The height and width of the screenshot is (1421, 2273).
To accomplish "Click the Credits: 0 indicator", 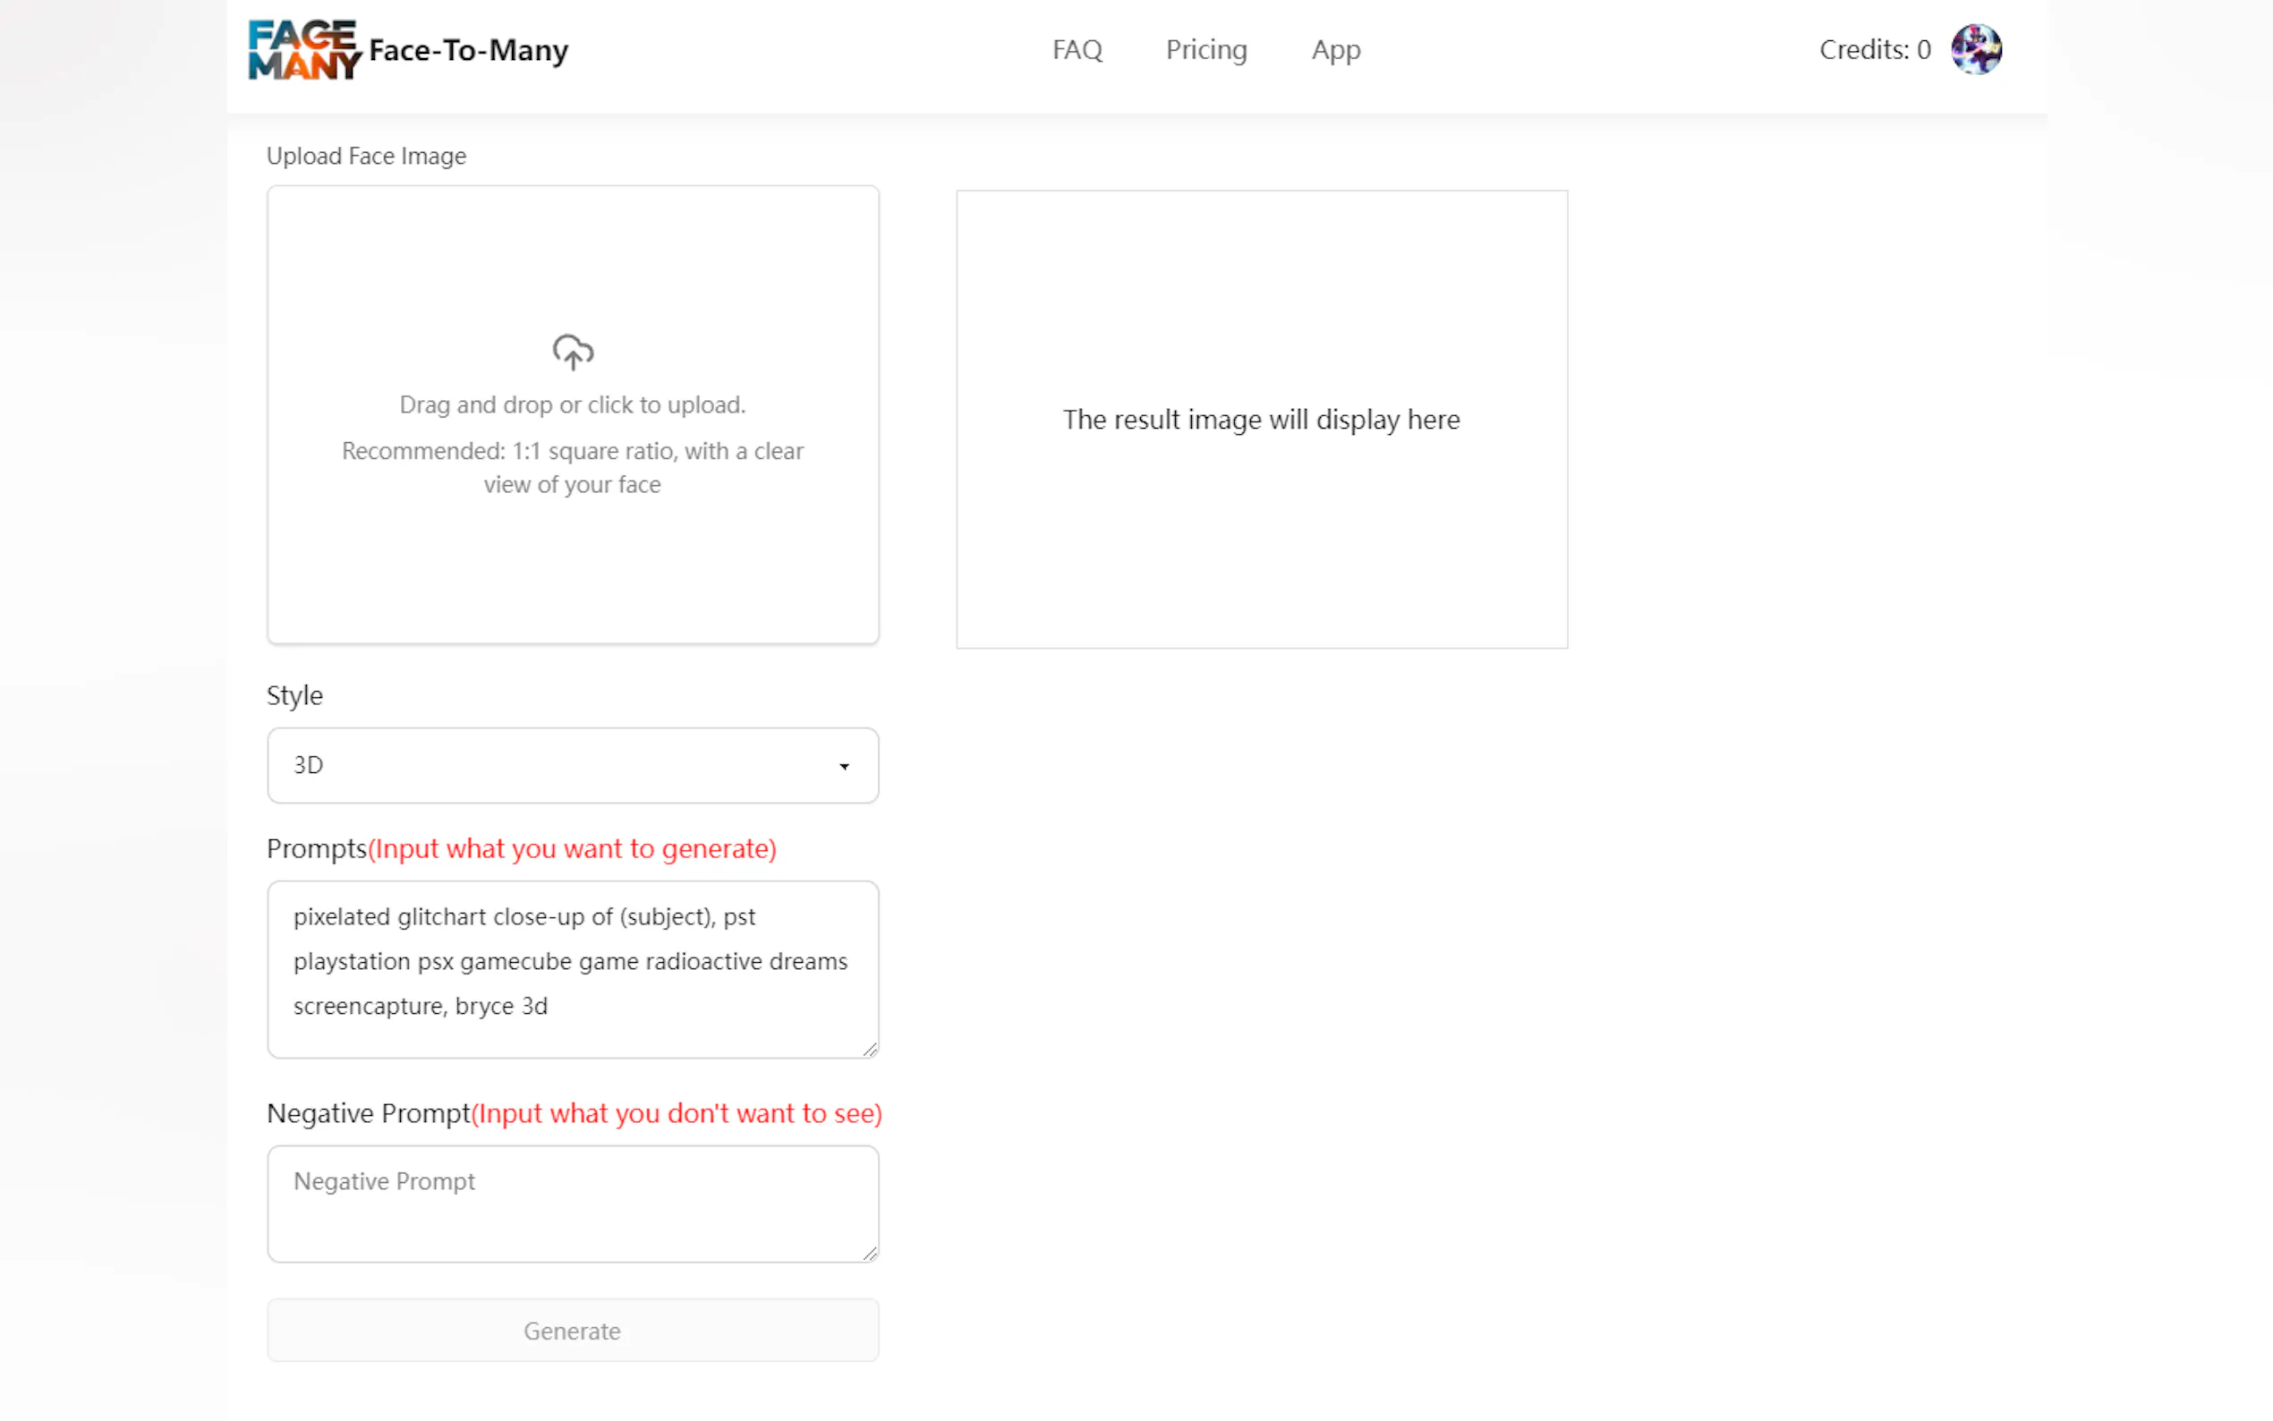I will pos(1874,50).
